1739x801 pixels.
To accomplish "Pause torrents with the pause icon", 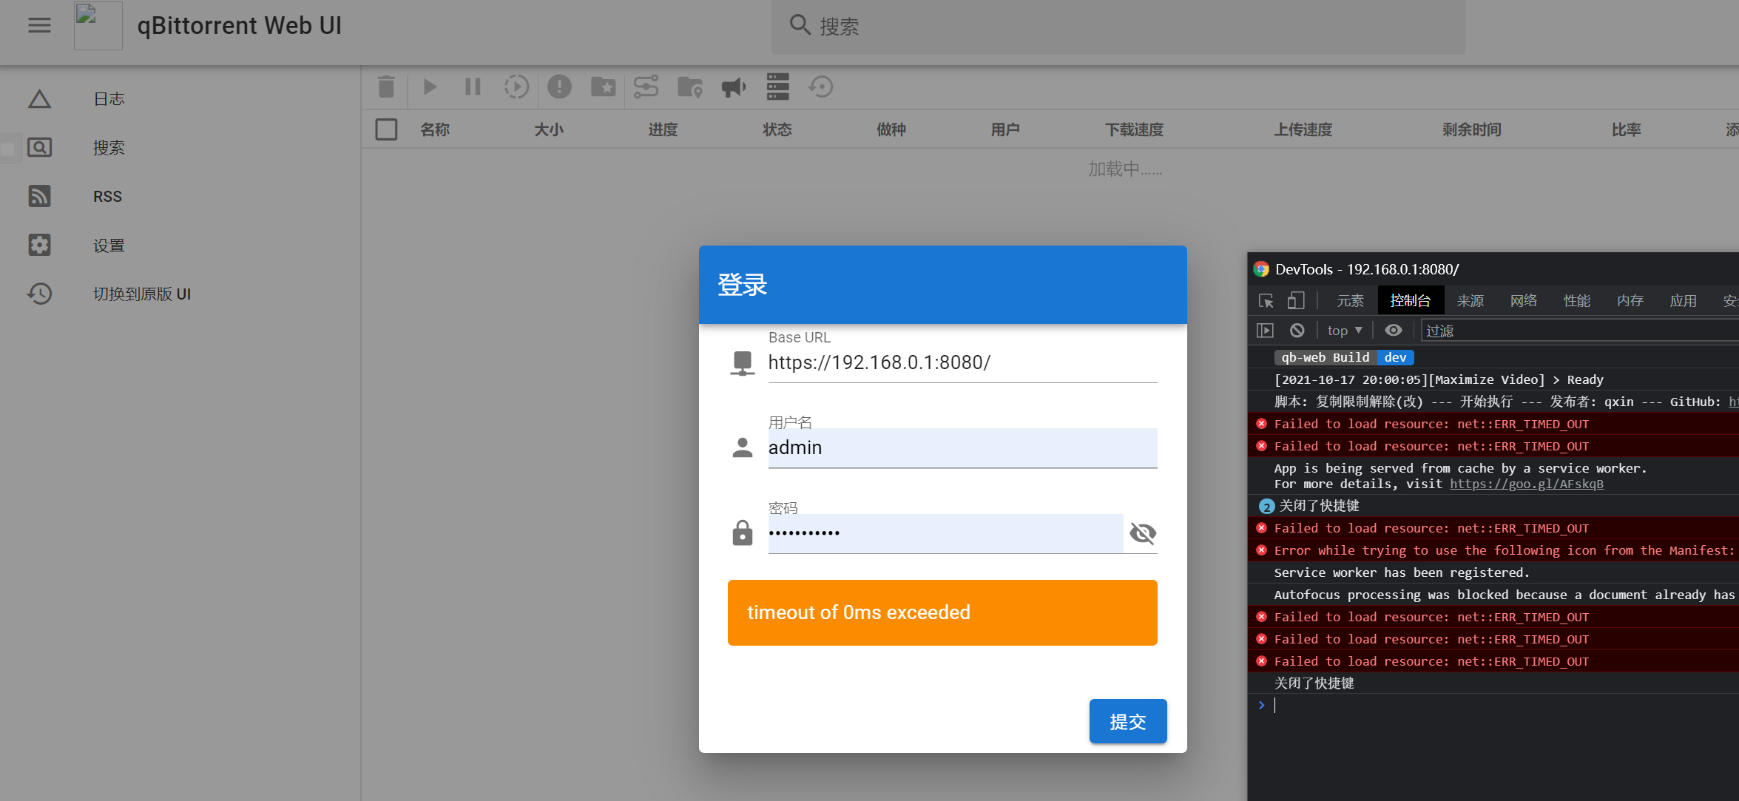I will pyautogui.click(x=472, y=87).
